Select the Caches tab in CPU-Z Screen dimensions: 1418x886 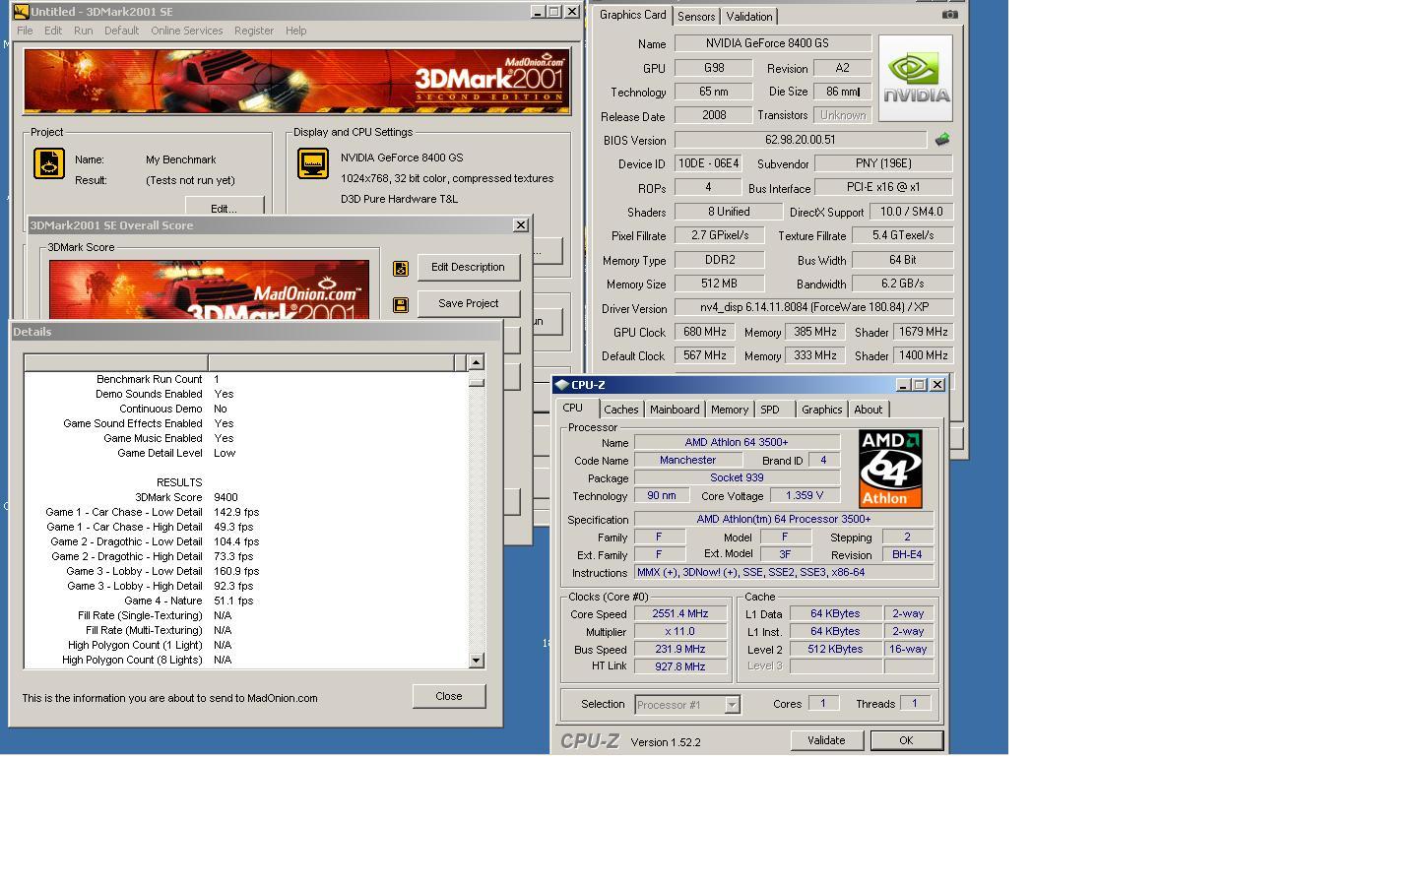[621, 410]
